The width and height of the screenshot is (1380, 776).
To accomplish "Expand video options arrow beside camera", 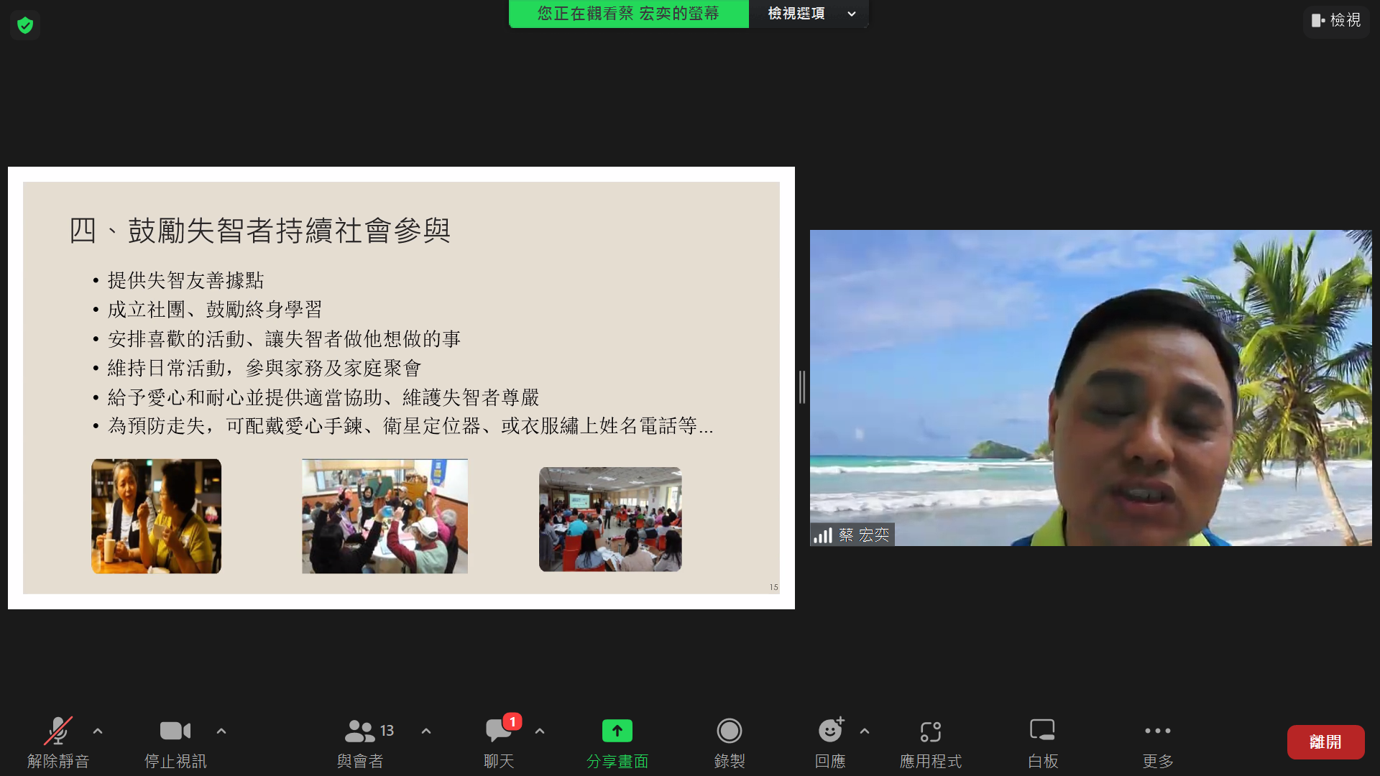I will point(221,731).
